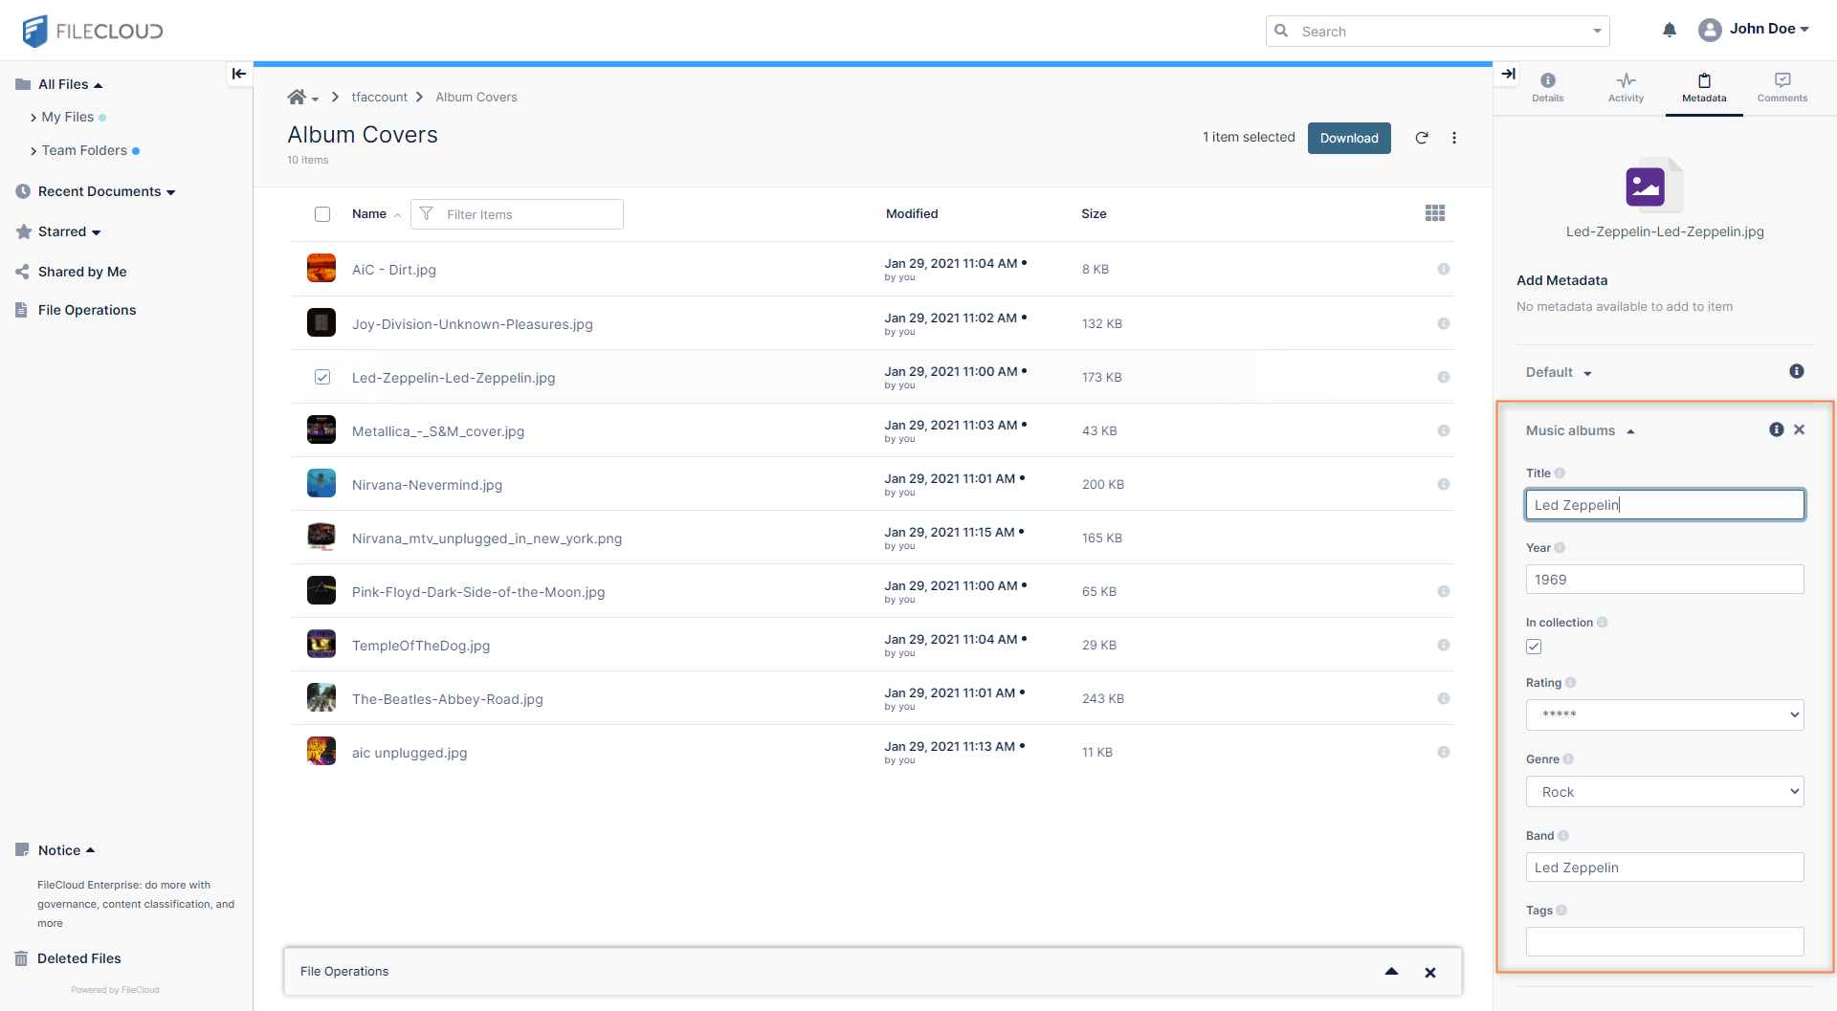
Task: Expand Team Folders tree node
Action: point(33,151)
